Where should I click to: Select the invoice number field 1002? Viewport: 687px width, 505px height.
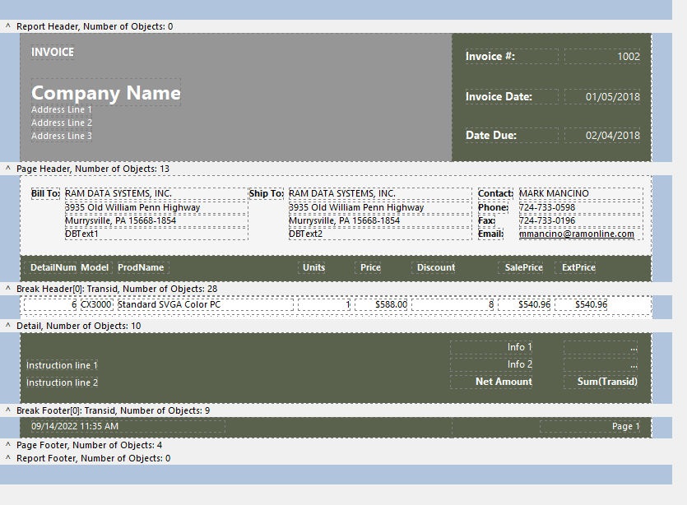pos(602,56)
